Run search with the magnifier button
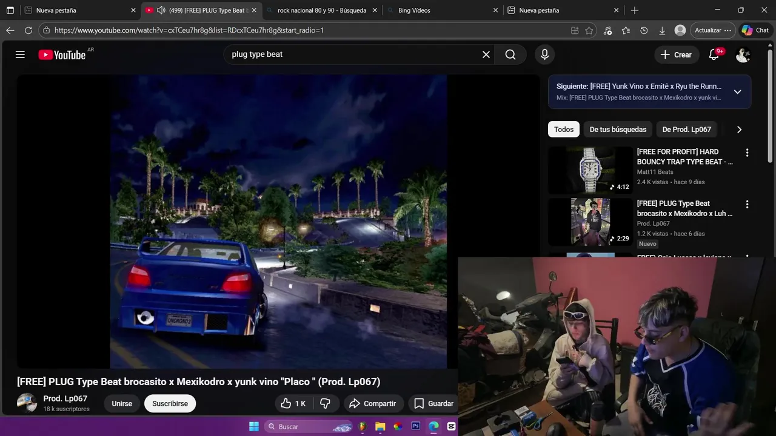 [x=510, y=54]
